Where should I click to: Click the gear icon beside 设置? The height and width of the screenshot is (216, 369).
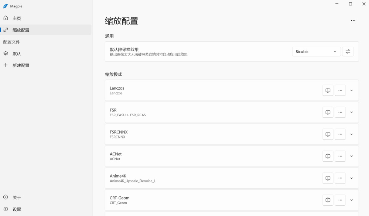click(6, 209)
